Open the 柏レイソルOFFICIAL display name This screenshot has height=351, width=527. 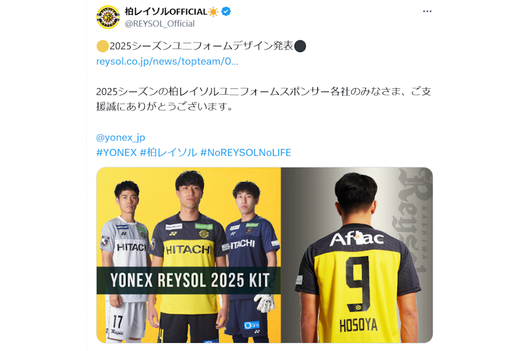166,12
